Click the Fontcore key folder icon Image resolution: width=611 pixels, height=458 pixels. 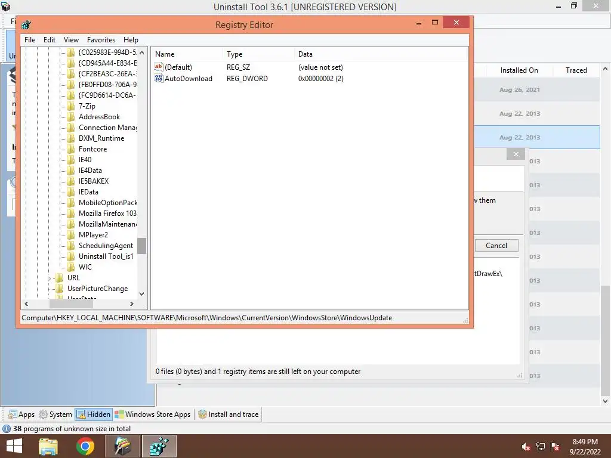coord(70,148)
